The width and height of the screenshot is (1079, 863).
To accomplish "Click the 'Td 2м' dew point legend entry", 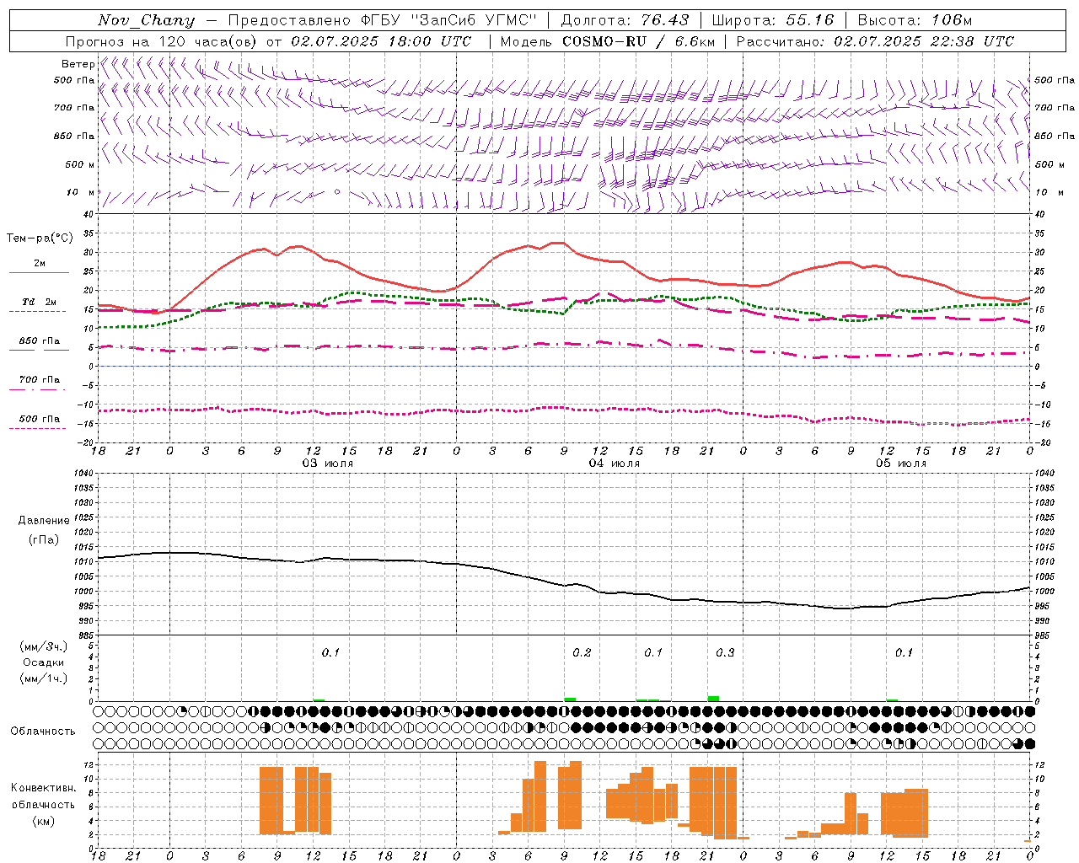I will (39, 302).
